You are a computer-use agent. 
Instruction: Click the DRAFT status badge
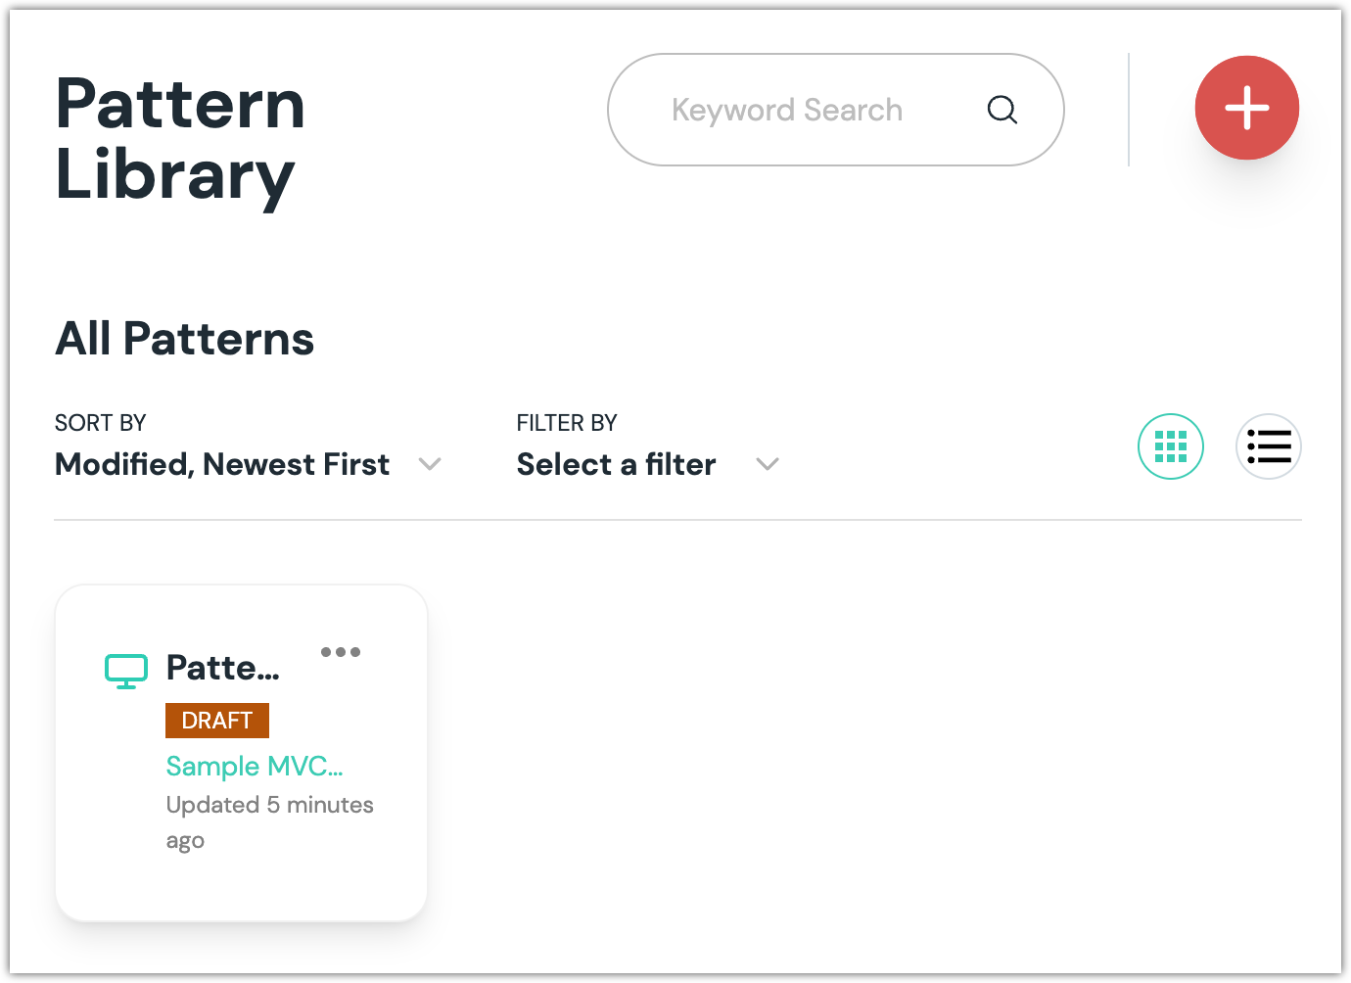[217, 721]
